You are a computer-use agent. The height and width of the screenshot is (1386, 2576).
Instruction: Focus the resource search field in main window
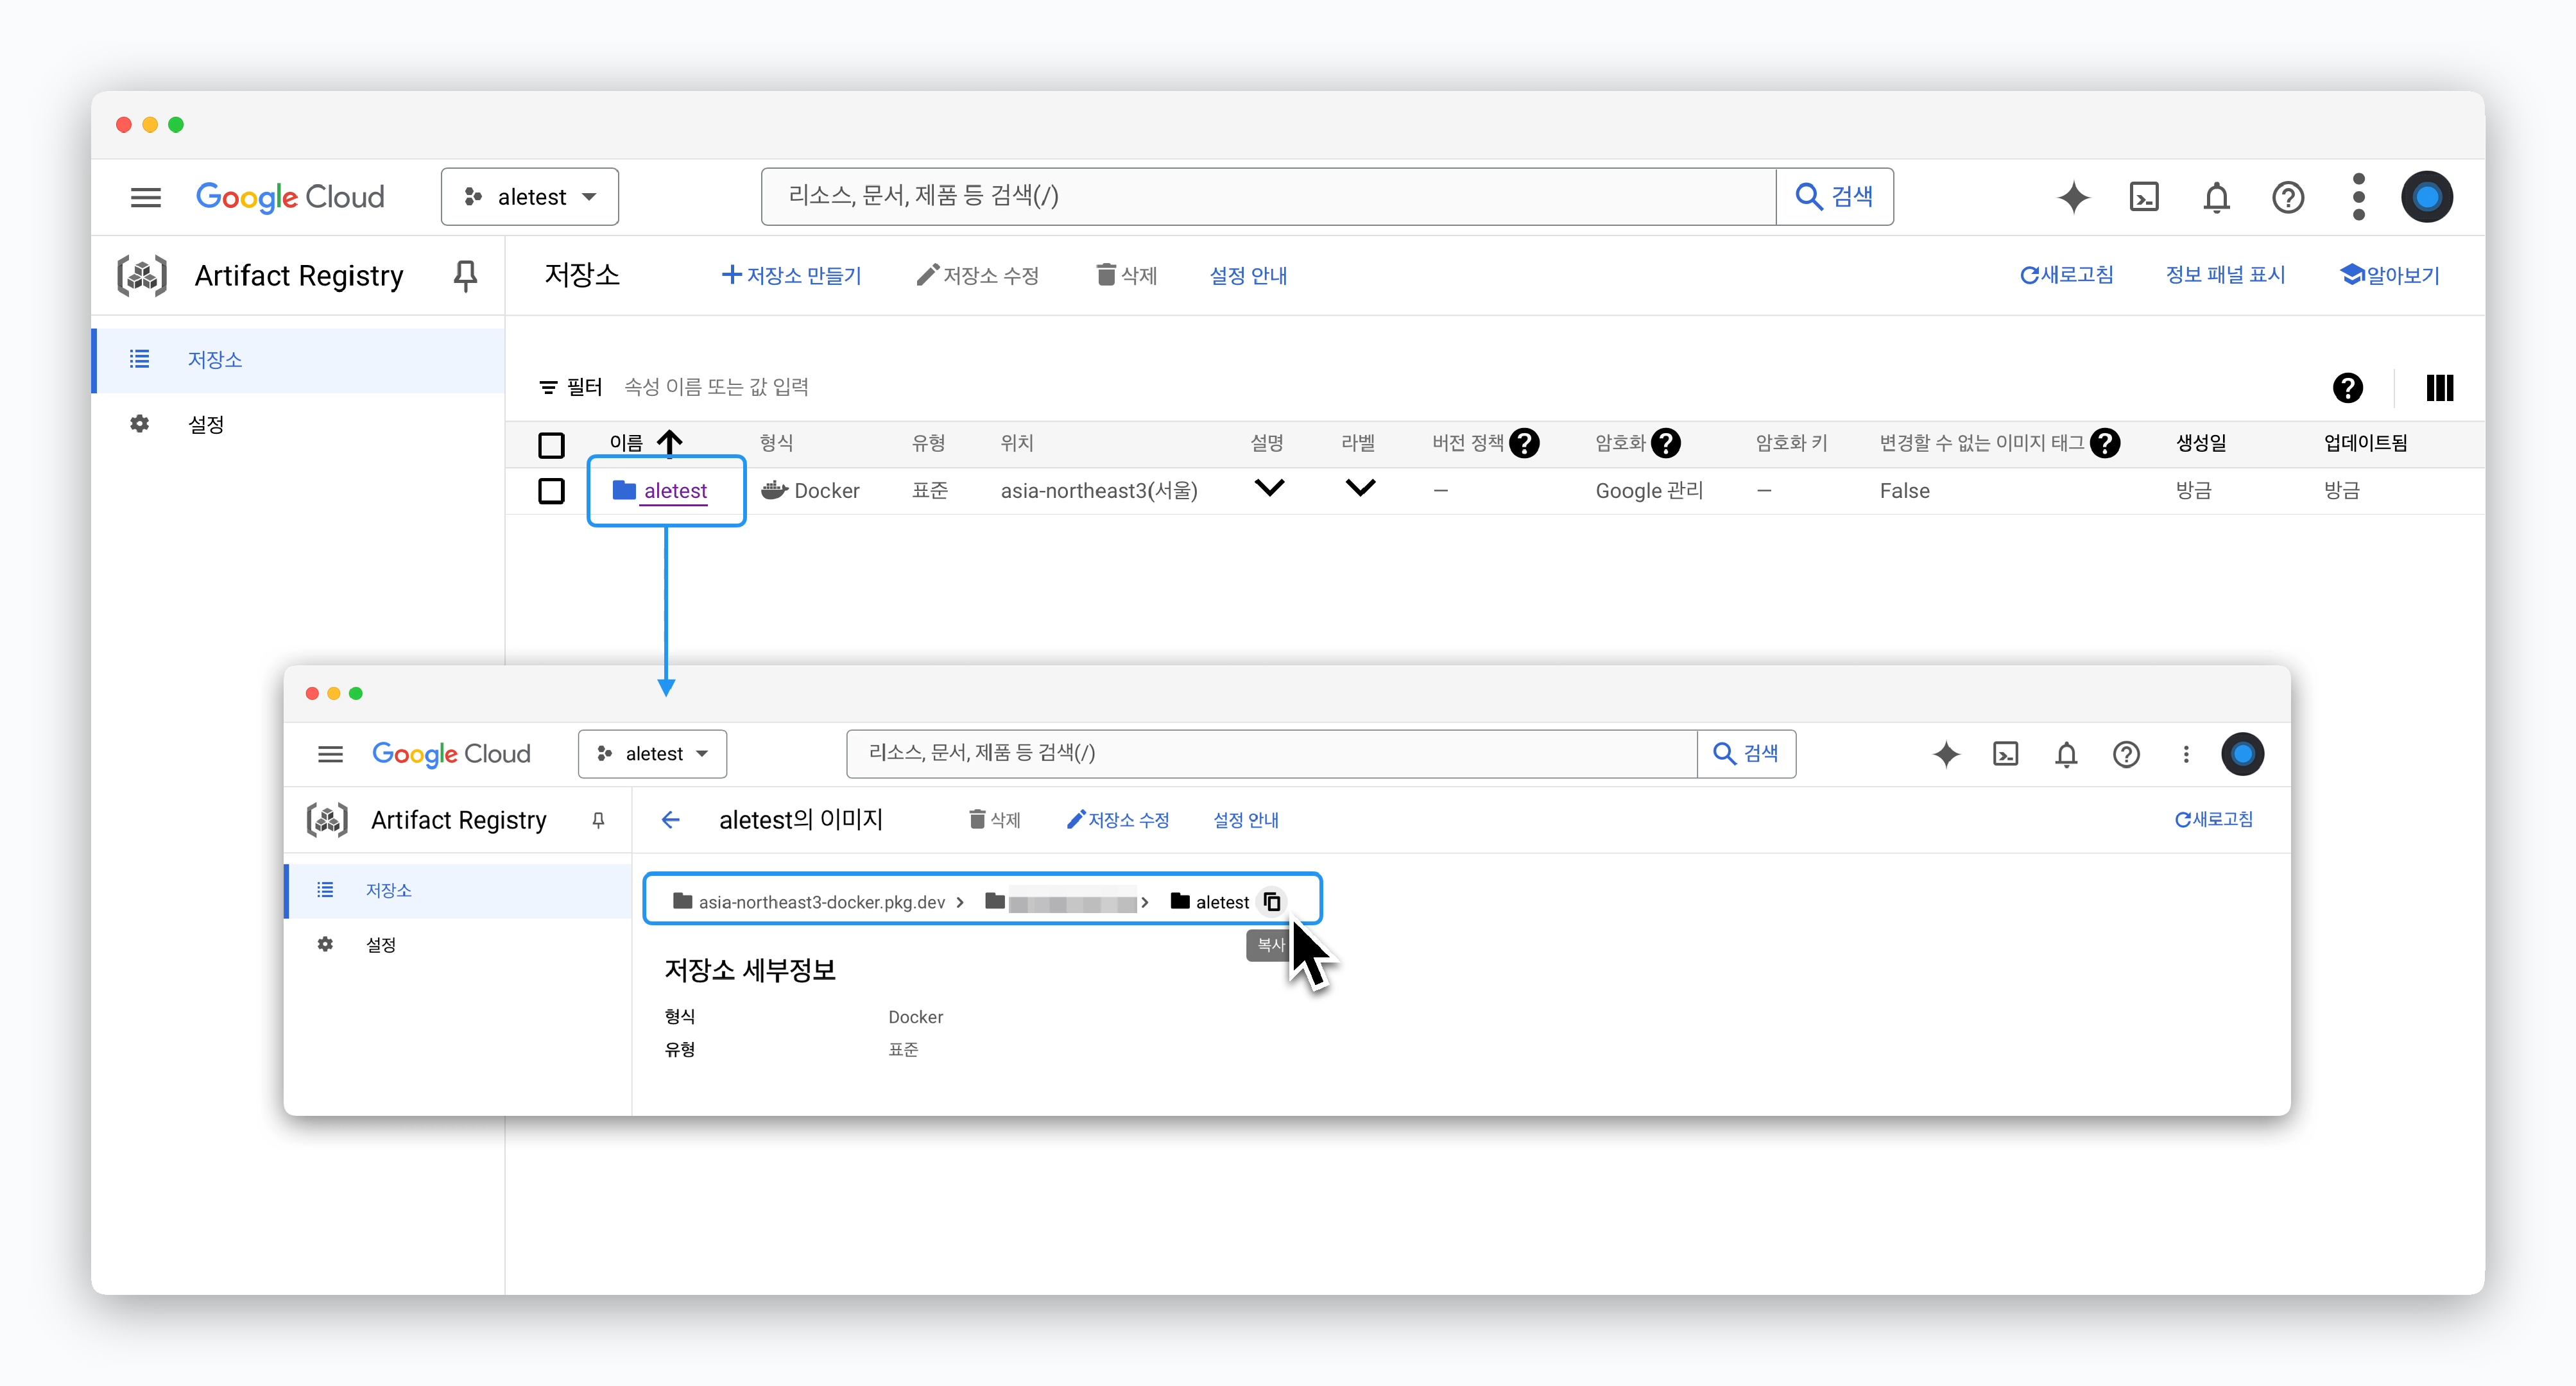[x=1268, y=196]
